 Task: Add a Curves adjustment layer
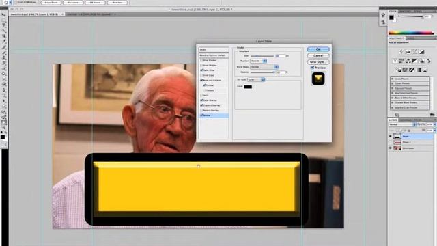[415, 52]
